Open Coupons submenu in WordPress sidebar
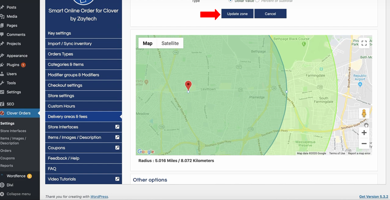This screenshot has width=390, height=200. pyautogui.click(x=7, y=158)
